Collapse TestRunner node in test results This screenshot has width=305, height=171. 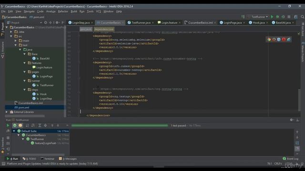click(x=23, y=139)
